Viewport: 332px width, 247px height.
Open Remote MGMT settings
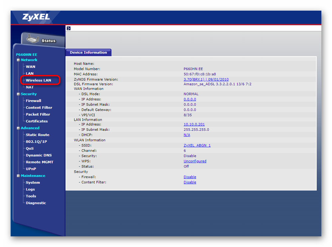[40, 162]
